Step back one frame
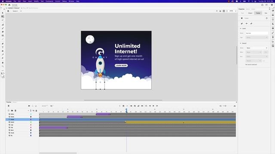The height and width of the screenshot is (154, 275). [150, 106]
